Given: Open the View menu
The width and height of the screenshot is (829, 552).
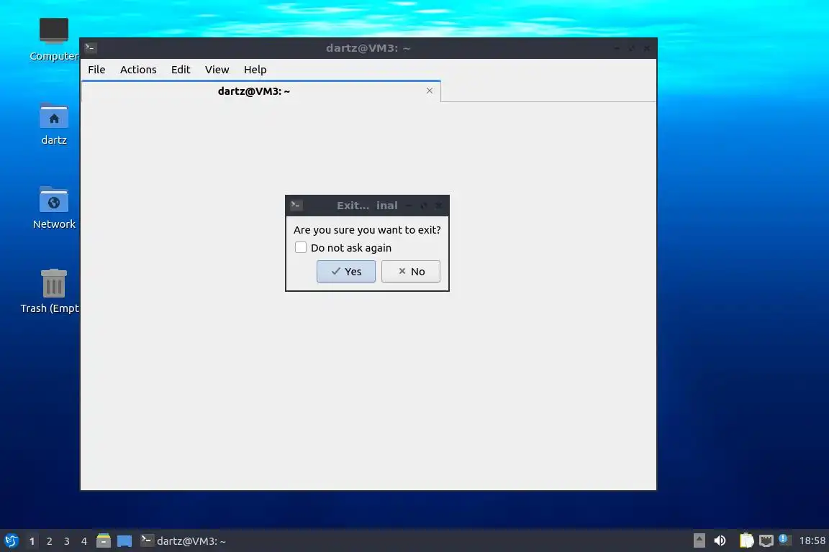Looking at the screenshot, I should point(217,70).
